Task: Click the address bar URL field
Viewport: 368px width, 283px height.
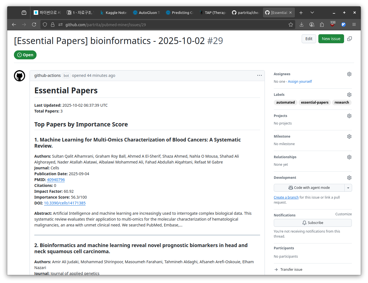Action: 167,25
